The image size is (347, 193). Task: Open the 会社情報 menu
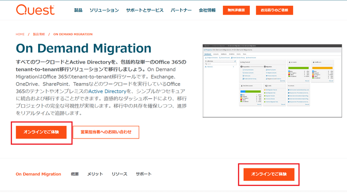(x=207, y=10)
